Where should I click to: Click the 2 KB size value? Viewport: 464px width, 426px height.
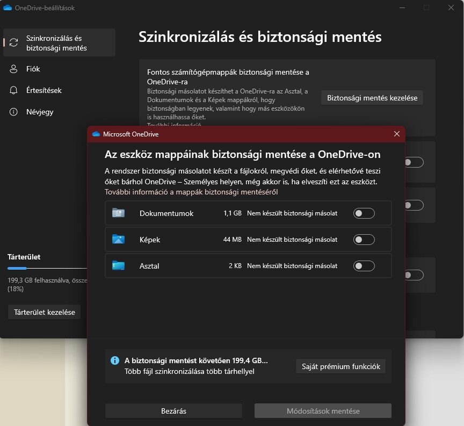pyautogui.click(x=235, y=266)
